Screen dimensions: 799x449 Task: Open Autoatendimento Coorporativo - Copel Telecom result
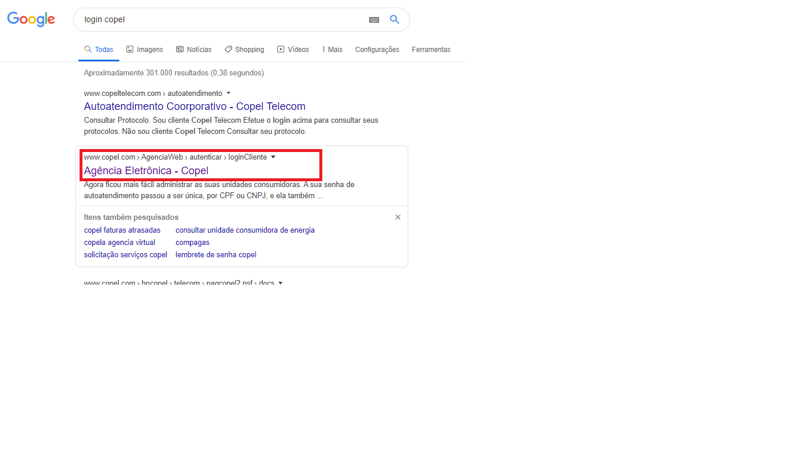tap(195, 106)
